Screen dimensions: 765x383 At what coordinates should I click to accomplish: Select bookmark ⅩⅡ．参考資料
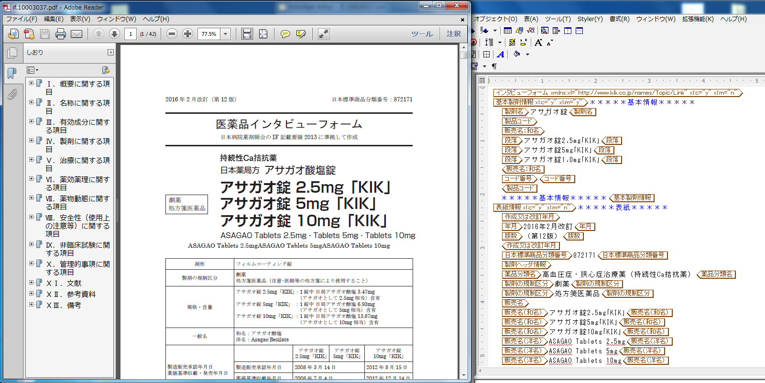[x=71, y=294]
